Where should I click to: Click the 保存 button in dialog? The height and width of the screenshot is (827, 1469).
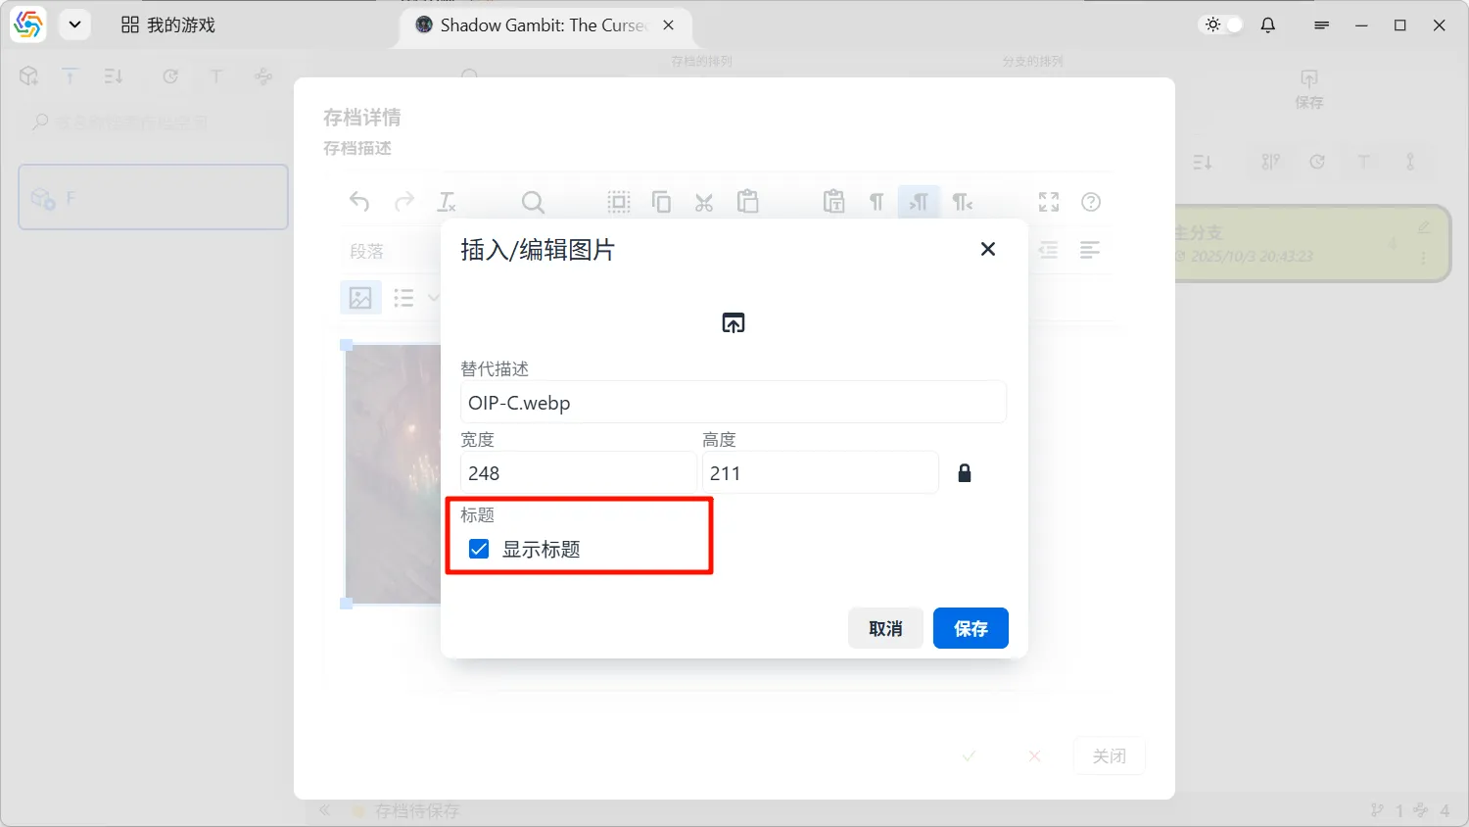(970, 628)
